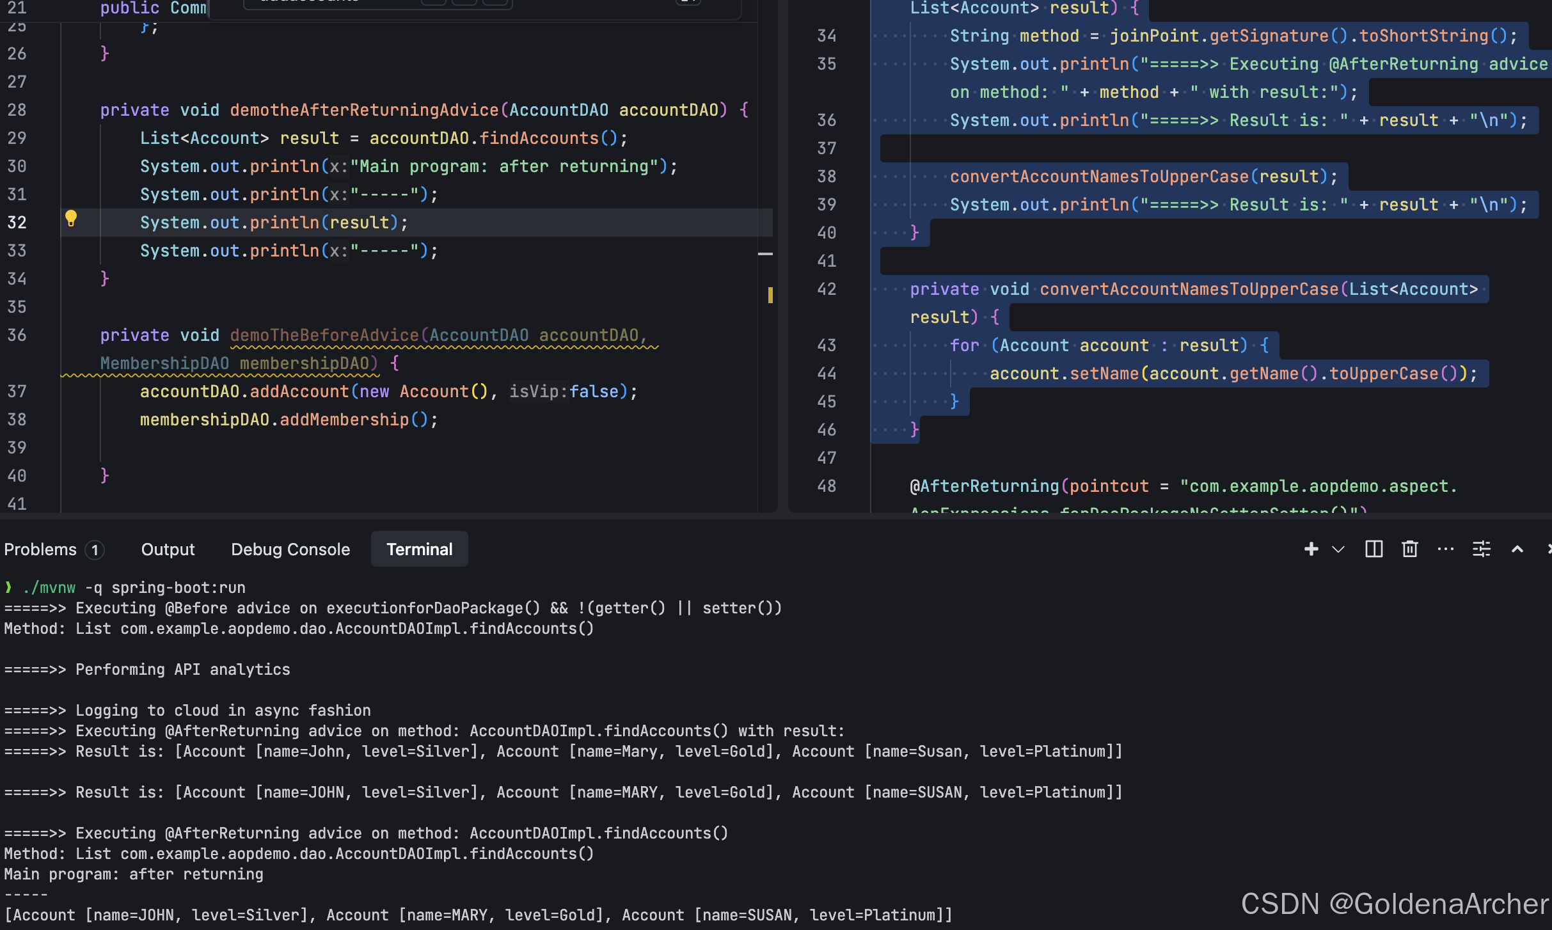Click convertAccountNamesToUpperCase call on line 38
This screenshot has height=930, width=1552.
pos(1099,177)
